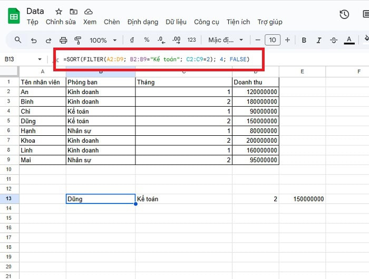Image resolution: width=369 pixels, height=279 pixels.
Task: Toggle bold formatting
Action: click(304, 40)
